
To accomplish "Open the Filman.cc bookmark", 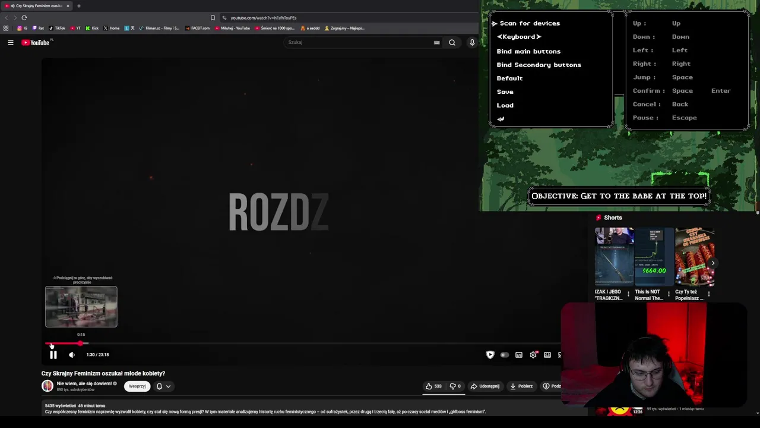I will (159, 28).
